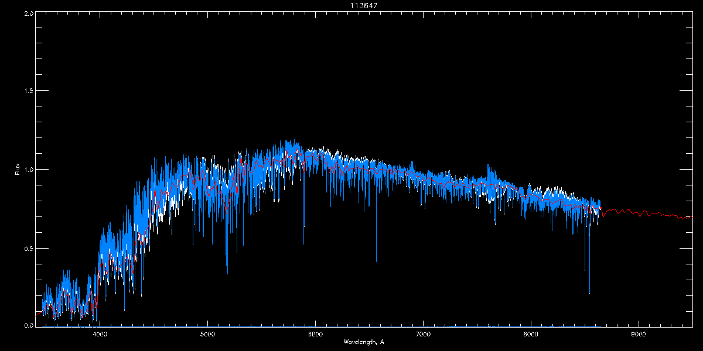Image resolution: width=703 pixels, height=351 pixels.
Task: Click the 1.5 y-axis tick label
Action: [x=28, y=91]
